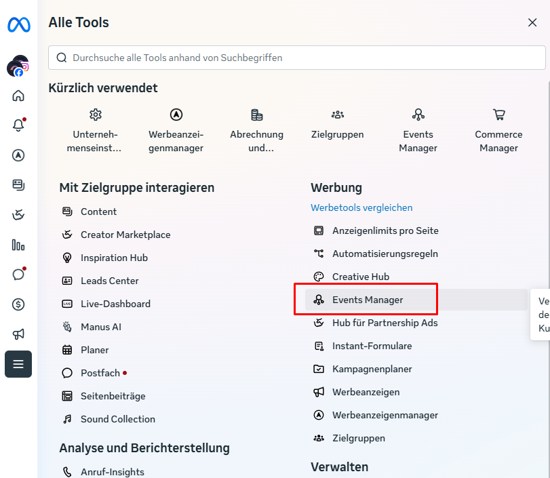The image size is (550, 478).
Task: Open Zielgruppen under Werbung
Action: point(349,438)
